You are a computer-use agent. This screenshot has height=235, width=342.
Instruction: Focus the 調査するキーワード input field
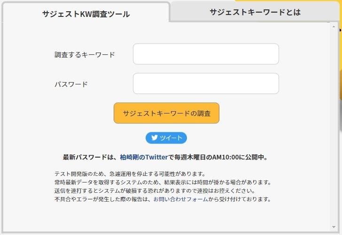tap(206, 54)
